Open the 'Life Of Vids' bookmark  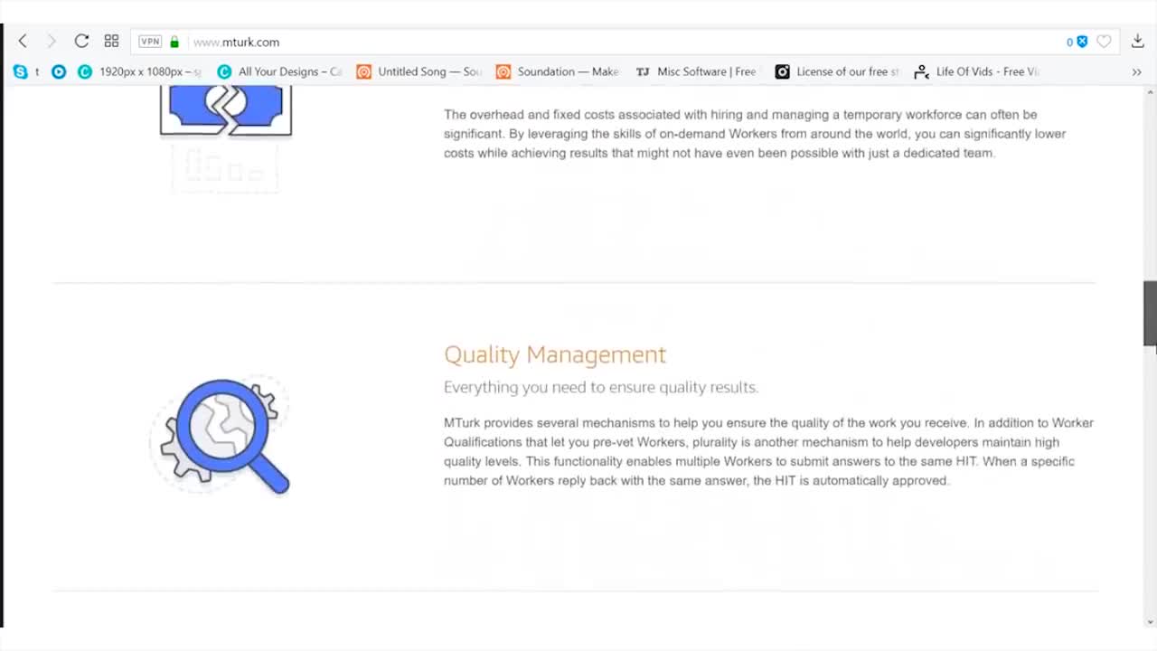[x=977, y=71]
